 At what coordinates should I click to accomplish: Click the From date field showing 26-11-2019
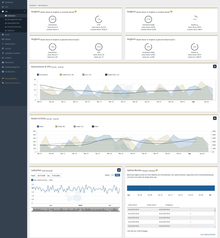click(41, 176)
